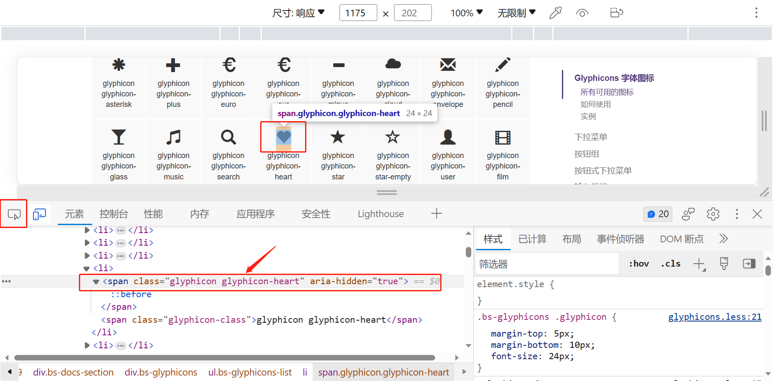The width and height of the screenshot is (773, 381).
Task: Open the Lighthouse tab
Action: 381,214
